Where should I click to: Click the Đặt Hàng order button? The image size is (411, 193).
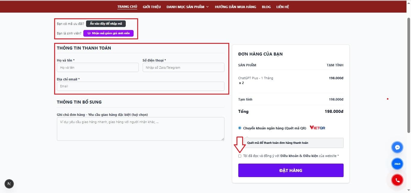coord(291,170)
